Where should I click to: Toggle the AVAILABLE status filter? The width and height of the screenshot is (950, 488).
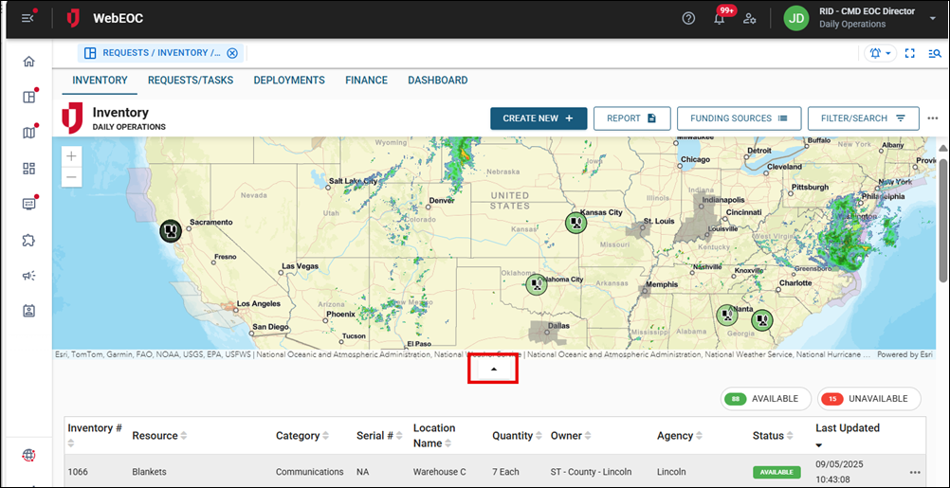(766, 398)
